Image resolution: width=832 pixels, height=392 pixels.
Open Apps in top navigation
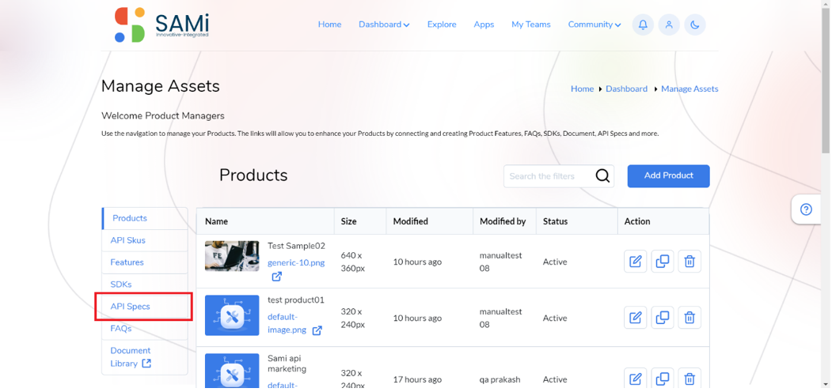(x=484, y=24)
